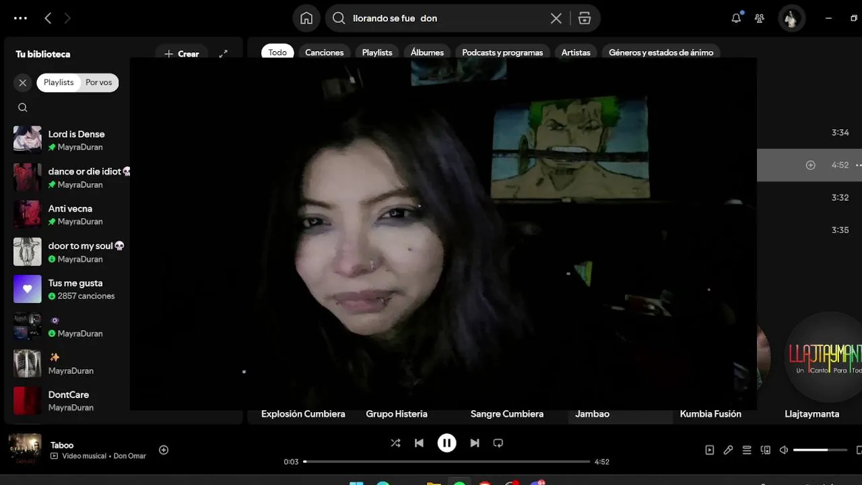Open Jambao artist
Screen dimensions: 862x485
593,414
